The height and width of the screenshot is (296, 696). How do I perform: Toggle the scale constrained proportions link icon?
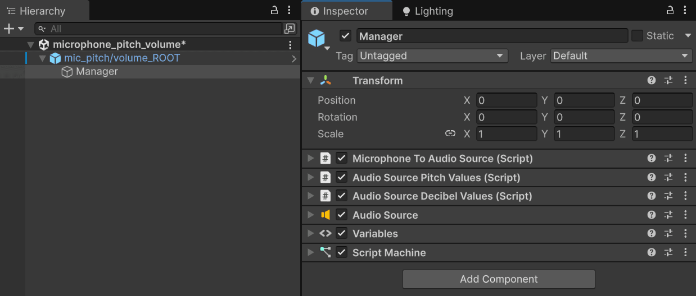(450, 133)
